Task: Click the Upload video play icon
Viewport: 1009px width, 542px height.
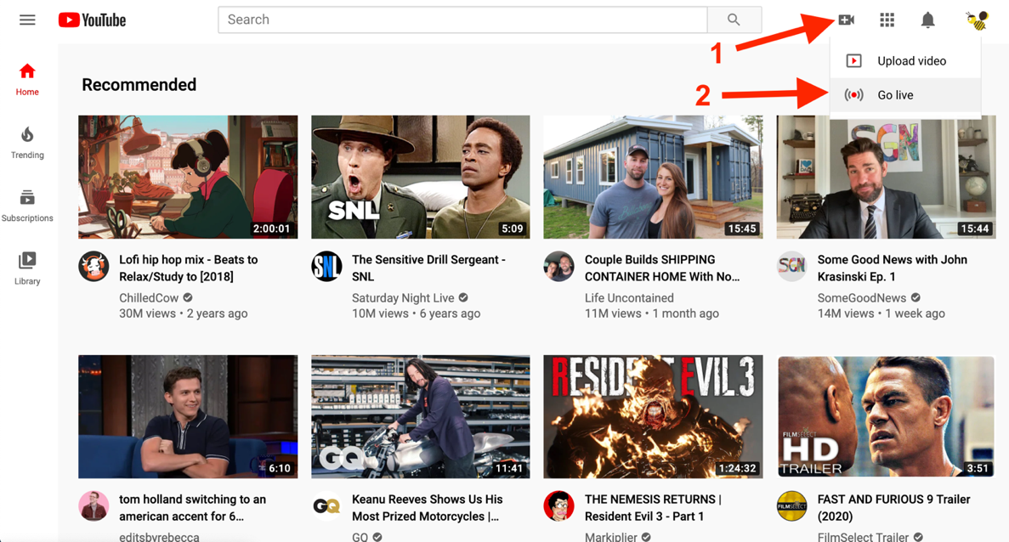Action: point(853,60)
